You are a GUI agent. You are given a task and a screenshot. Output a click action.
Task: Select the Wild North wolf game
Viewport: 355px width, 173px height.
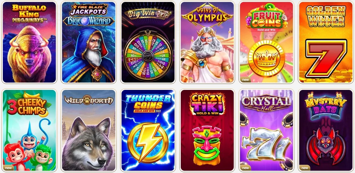(x=89, y=130)
